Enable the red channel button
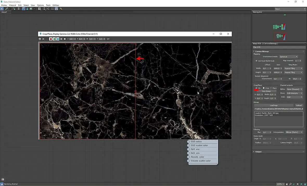The image size is (307, 186). [51, 39]
